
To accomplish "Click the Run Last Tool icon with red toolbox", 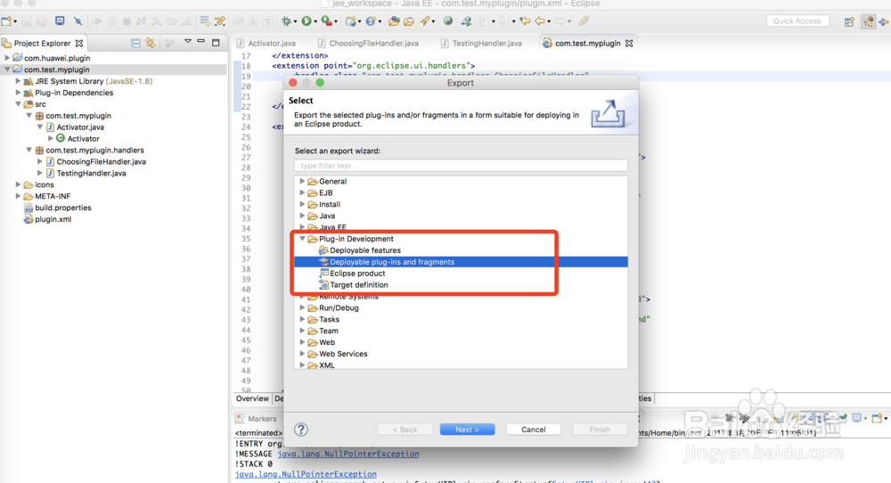I will click(x=326, y=21).
